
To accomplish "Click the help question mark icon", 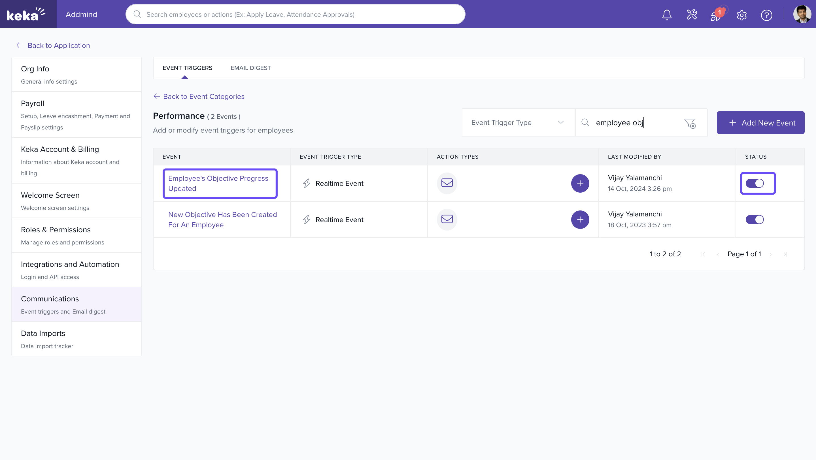I will [x=766, y=15].
